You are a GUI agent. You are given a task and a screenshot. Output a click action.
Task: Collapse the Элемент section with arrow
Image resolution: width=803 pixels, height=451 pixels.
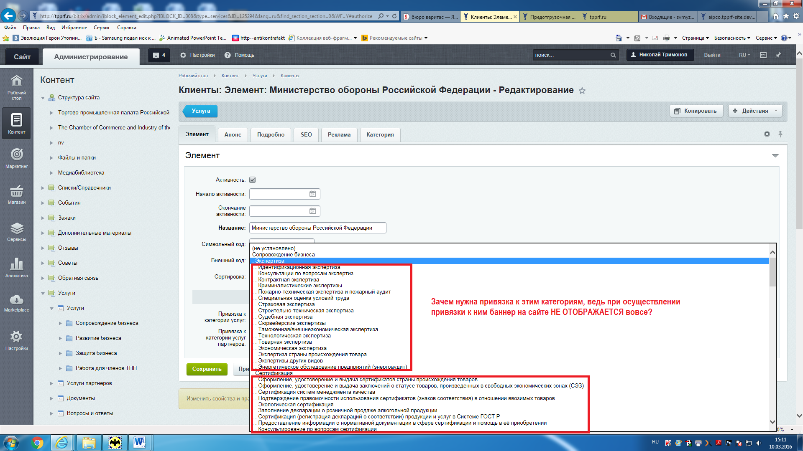tap(775, 156)
